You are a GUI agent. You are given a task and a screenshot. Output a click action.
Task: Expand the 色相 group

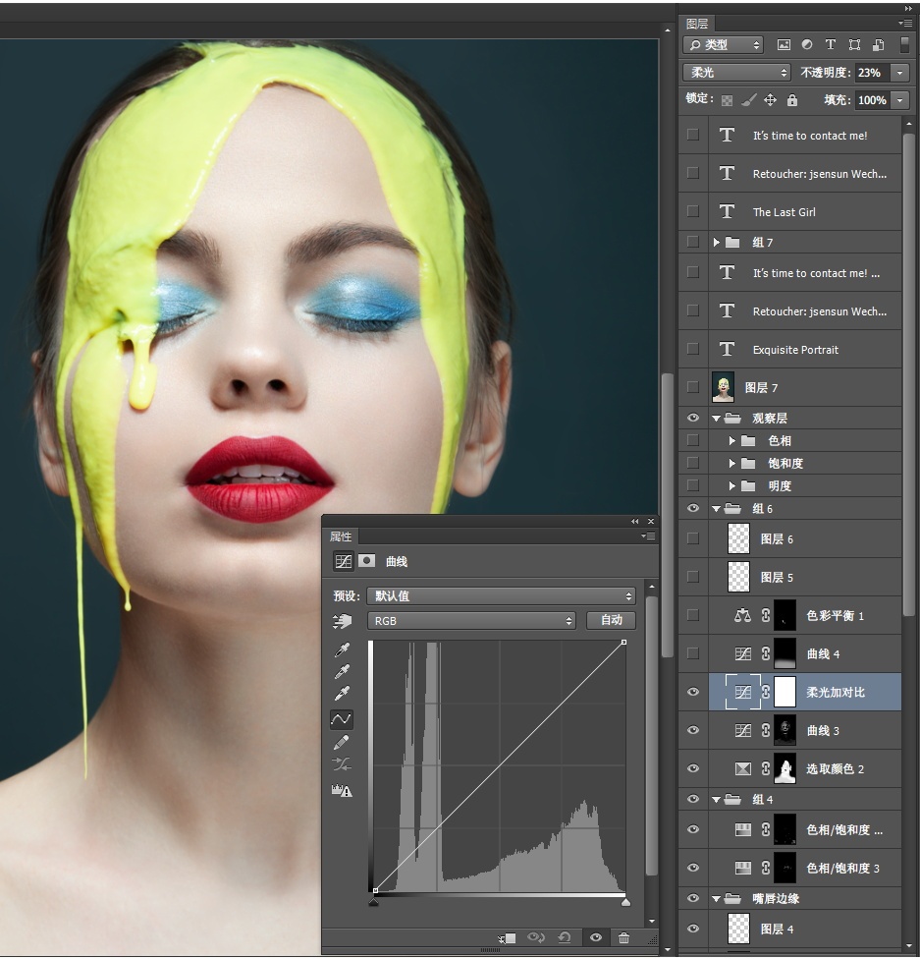click(x=731, y=440)
